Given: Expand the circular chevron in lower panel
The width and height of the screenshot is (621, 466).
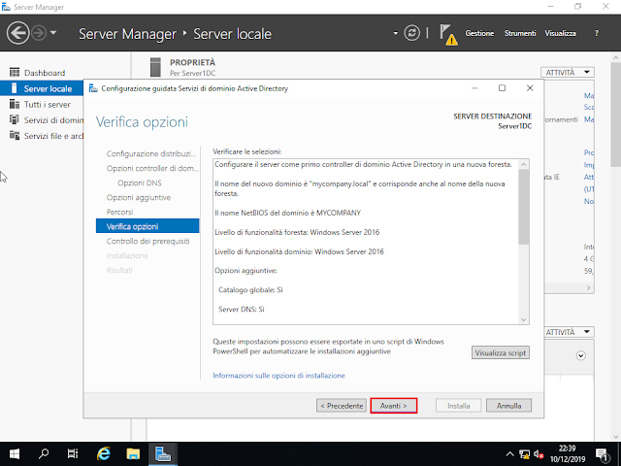Looking at the screenshot, I should [x=580, y=355].
